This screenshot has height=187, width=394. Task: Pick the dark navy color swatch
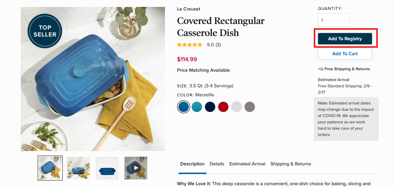point(210,107)
